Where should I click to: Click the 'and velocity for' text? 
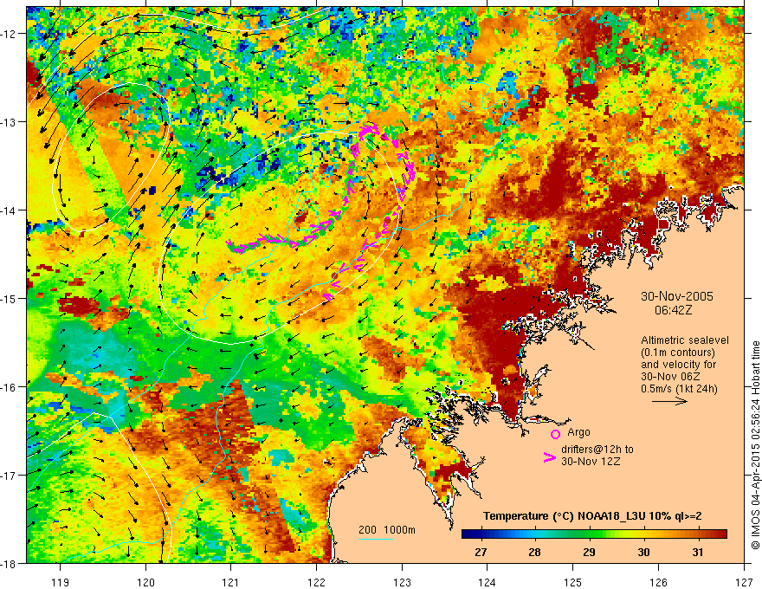pyautogui.click(x=678, y=365)
